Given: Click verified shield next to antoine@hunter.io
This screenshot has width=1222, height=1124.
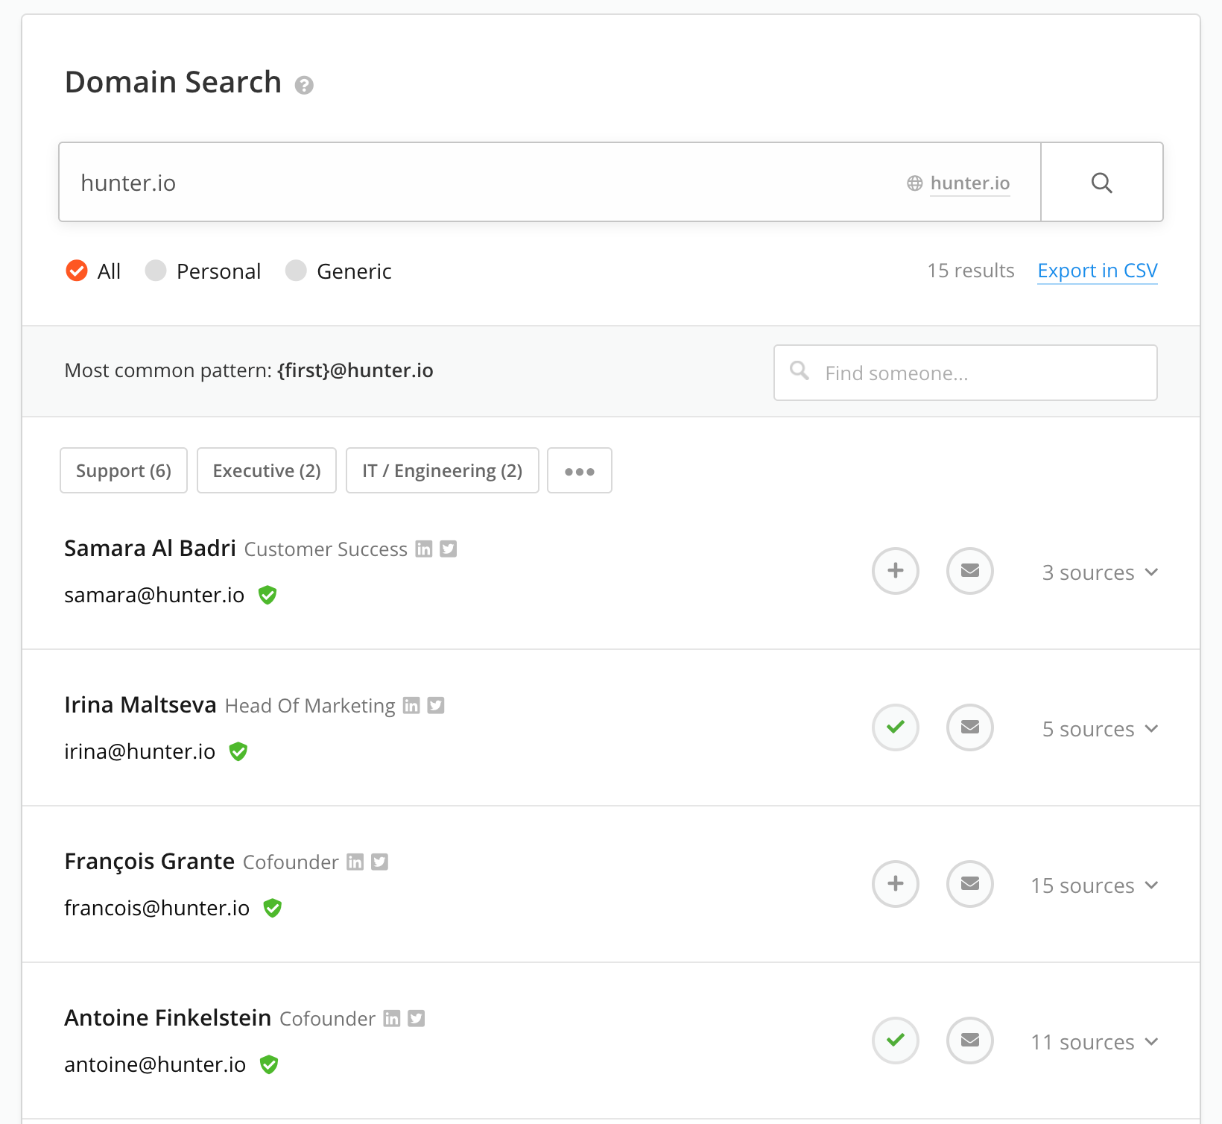Looking at the screenshot, I should coord(269,1064).
